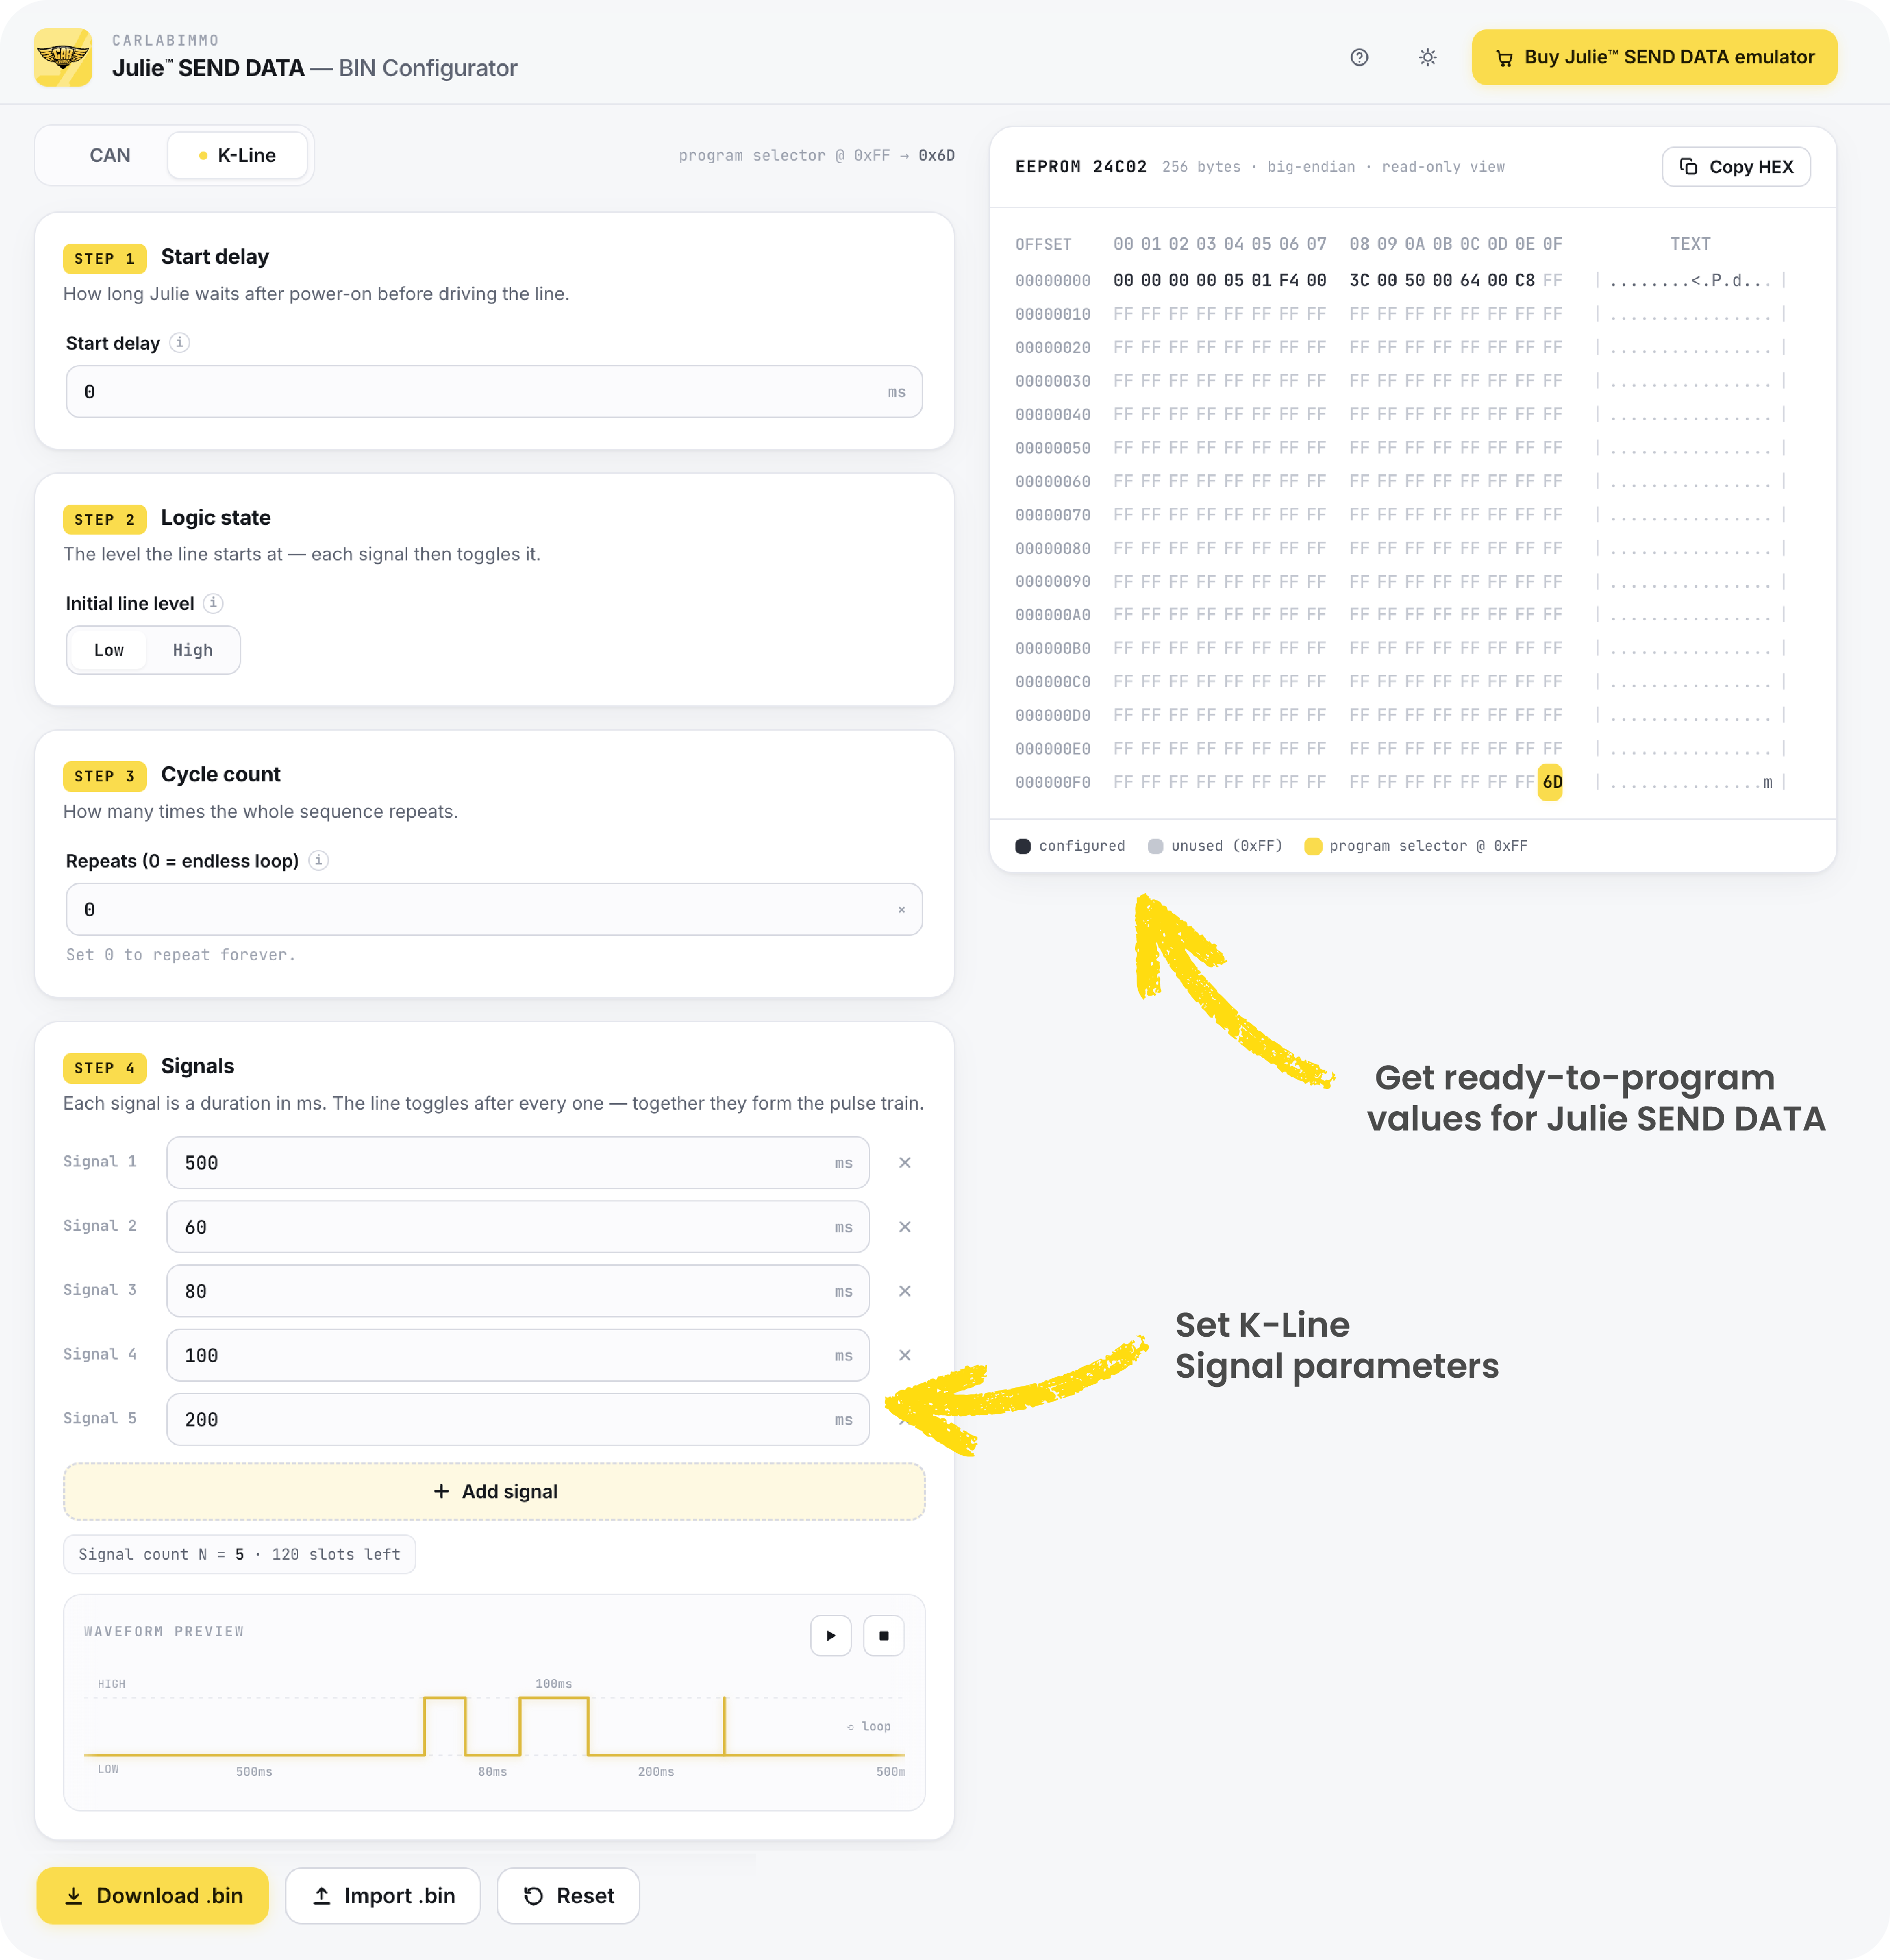Image resolution: width=1890 pixels, height=1960 pixels.
Task: Remove Signal 4 with its x icon
Action: coord(904,1355)
